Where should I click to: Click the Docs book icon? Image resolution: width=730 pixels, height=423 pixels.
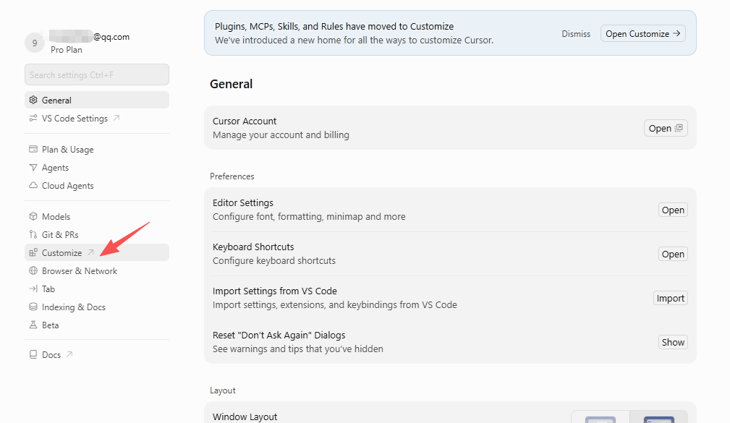(33, 354)
